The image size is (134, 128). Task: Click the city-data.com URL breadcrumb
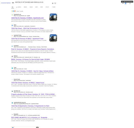coord(23,92)
